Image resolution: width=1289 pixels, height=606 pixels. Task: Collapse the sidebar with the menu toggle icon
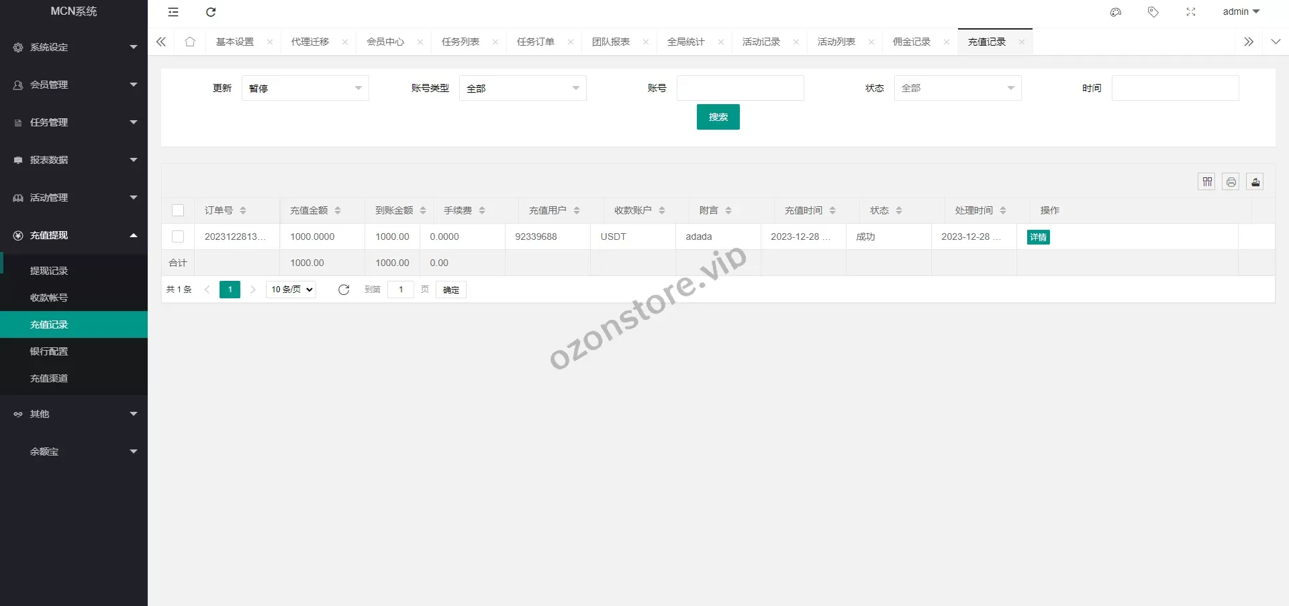point(173,12)
